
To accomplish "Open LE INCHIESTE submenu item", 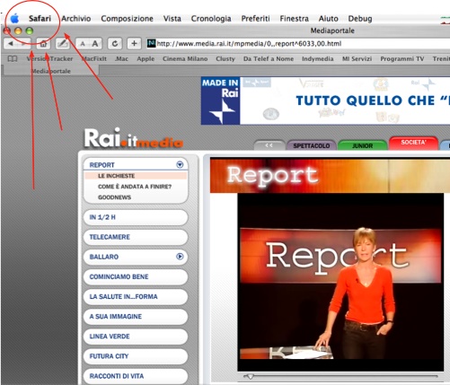I will 136,176.
